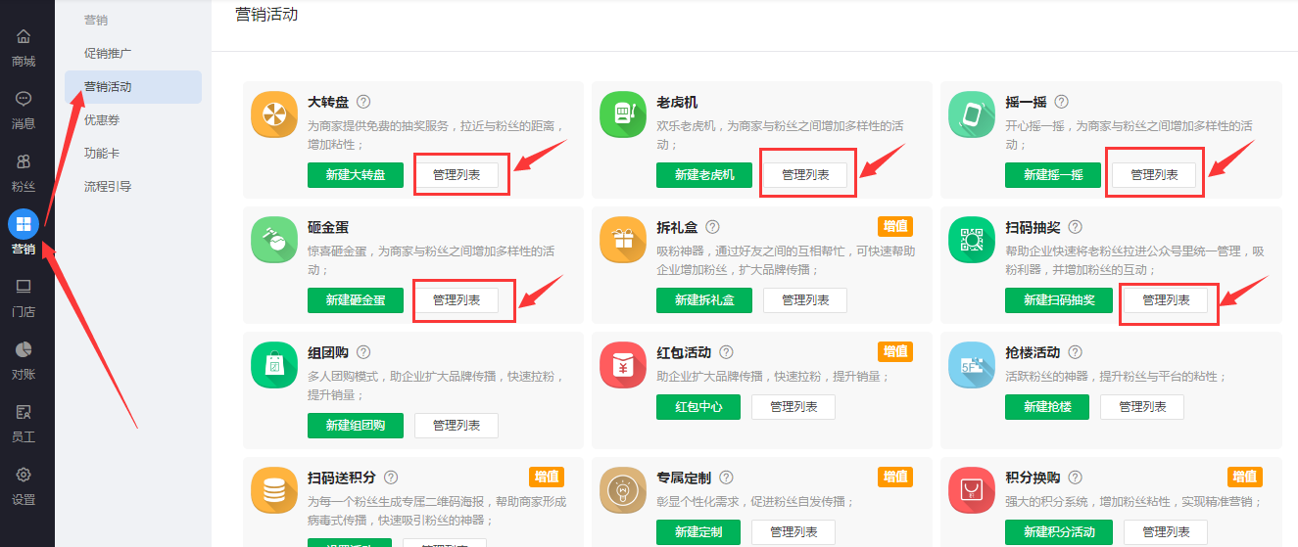Click the green 红包中心 button
This screenshot has height=547, width=1298.
tap(698, 406)
